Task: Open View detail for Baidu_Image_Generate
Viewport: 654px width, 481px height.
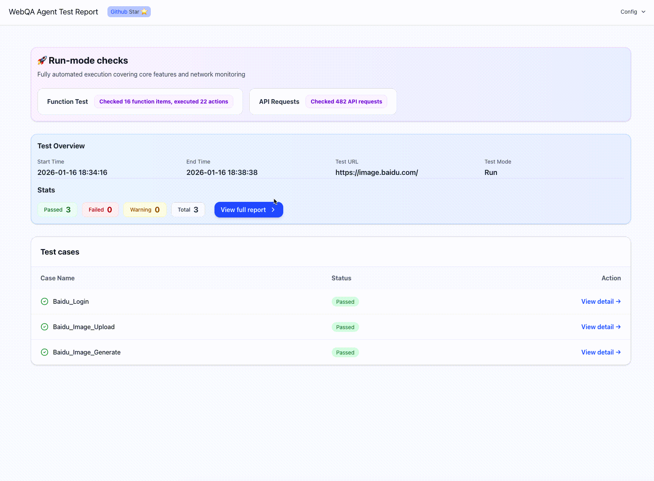Action: [601, 352]
